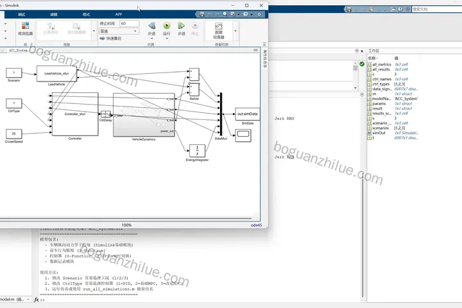
Task: Select the DataMux bar block
Action: click(x=221, y=114)
